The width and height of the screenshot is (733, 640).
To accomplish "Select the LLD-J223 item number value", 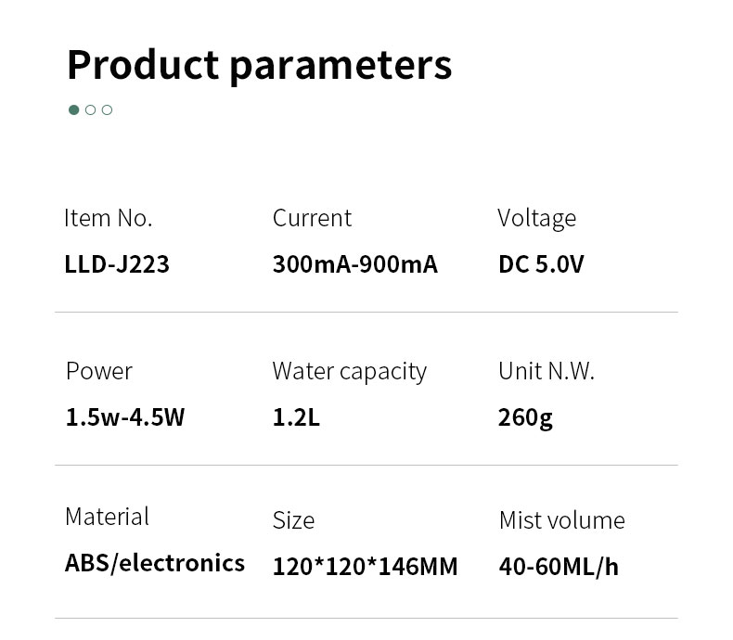I will click(117, 264).
